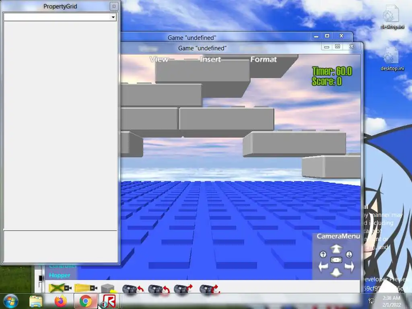Viewport: 412px width, 309px height.
Task: Tilt camera up using circled up arrow
Action: (323, 254)
